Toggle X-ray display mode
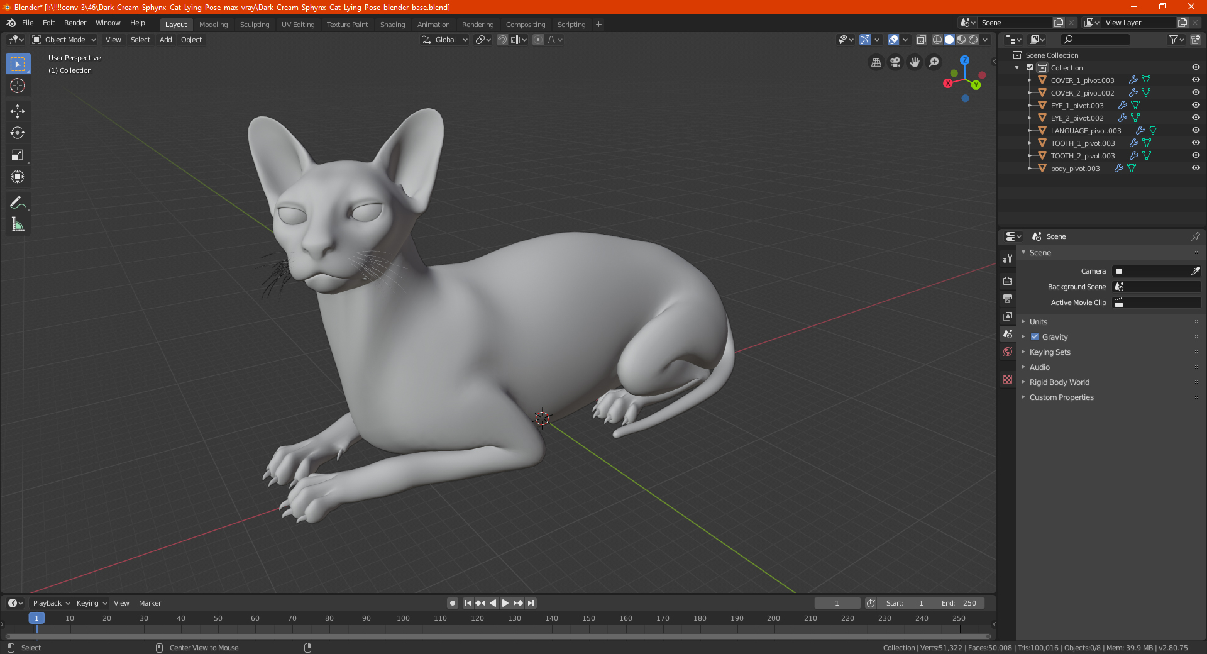The height and width of the screenshot is (654, 1207). point(921,40)
